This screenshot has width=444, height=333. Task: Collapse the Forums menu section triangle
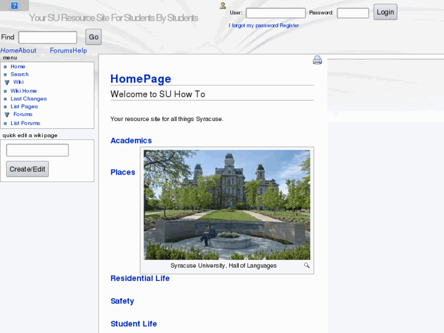(7, 114)
